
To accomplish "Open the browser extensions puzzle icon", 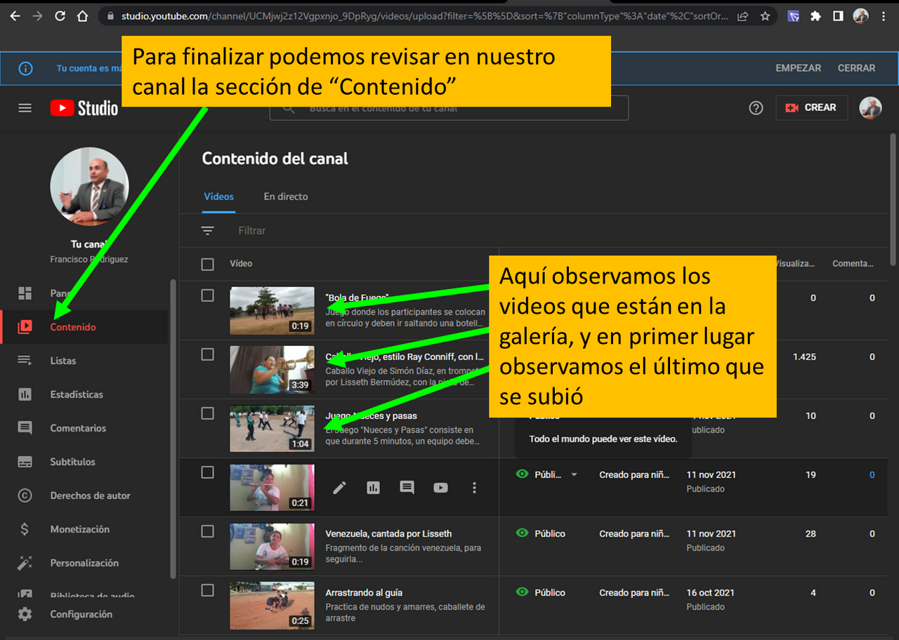I will point(815,16).
